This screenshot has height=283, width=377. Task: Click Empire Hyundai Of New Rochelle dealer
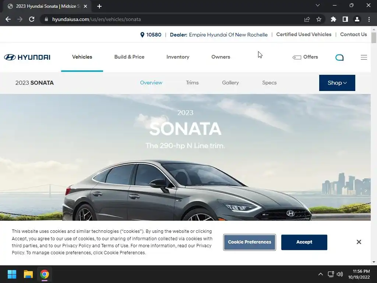(x=228, y=35)
